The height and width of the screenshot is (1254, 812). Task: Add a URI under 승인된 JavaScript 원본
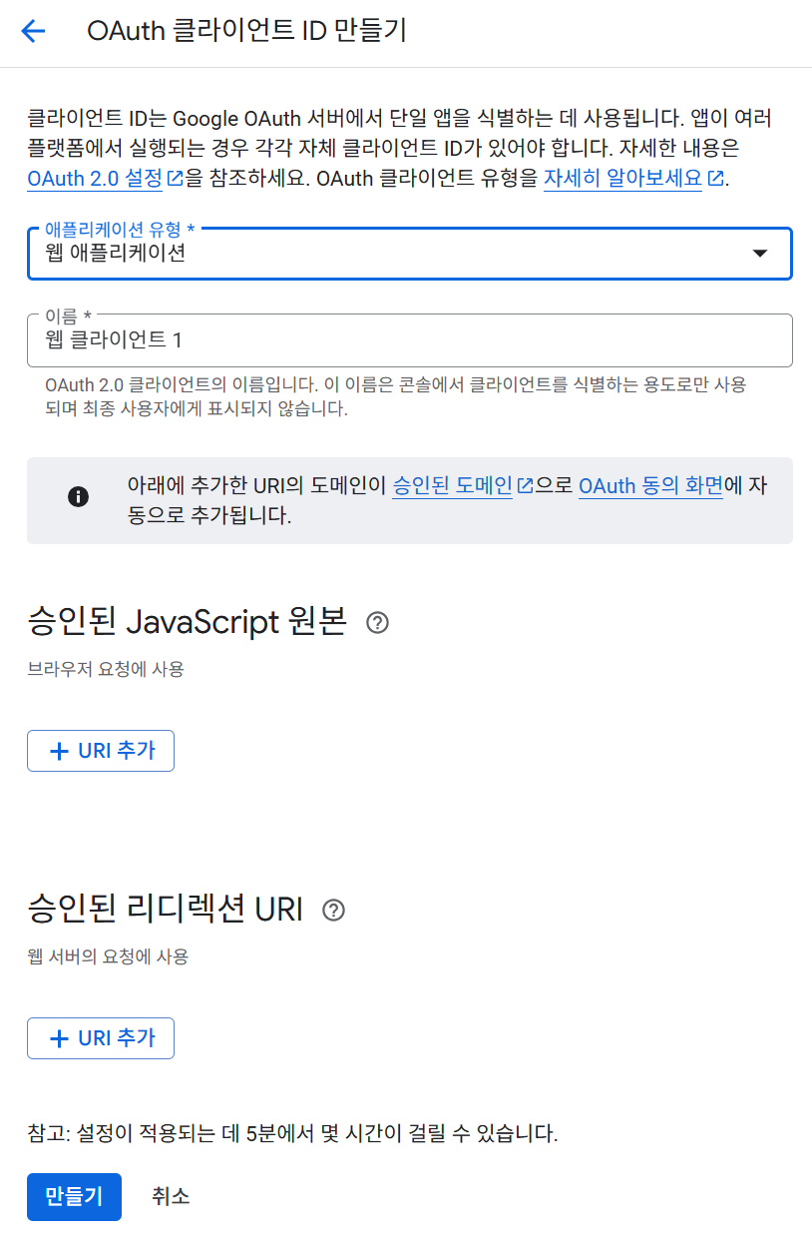(101, 751)
